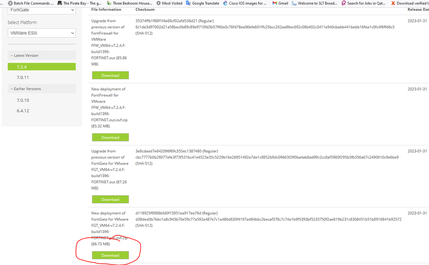Viewport: 429px width, 265px height.
Task: Open The Pirate Bay bookmark
Action: point(79,3)
